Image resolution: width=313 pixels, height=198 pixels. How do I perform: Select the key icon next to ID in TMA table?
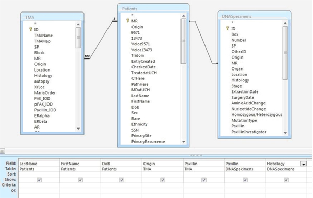coord(31,29)
